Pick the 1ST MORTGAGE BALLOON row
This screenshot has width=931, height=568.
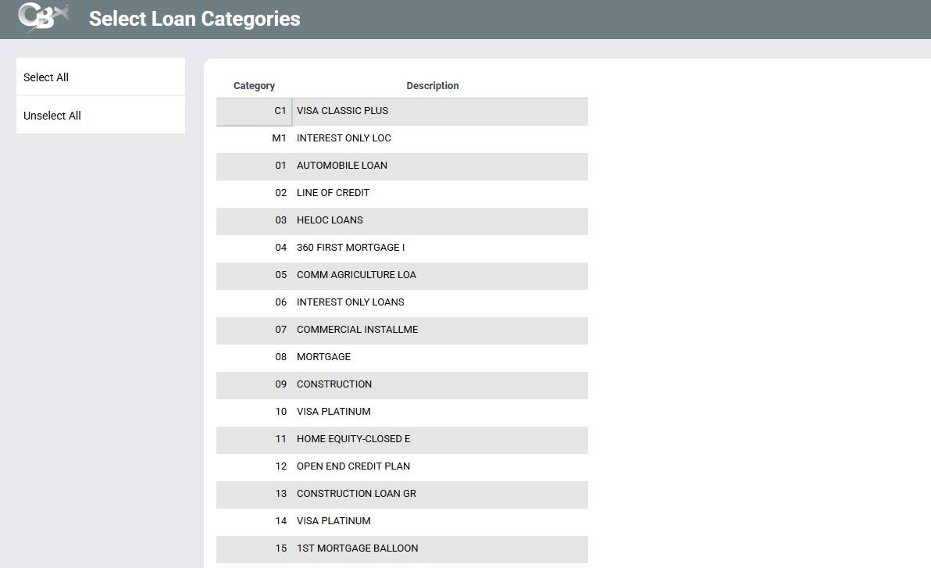tap(357, 548)
